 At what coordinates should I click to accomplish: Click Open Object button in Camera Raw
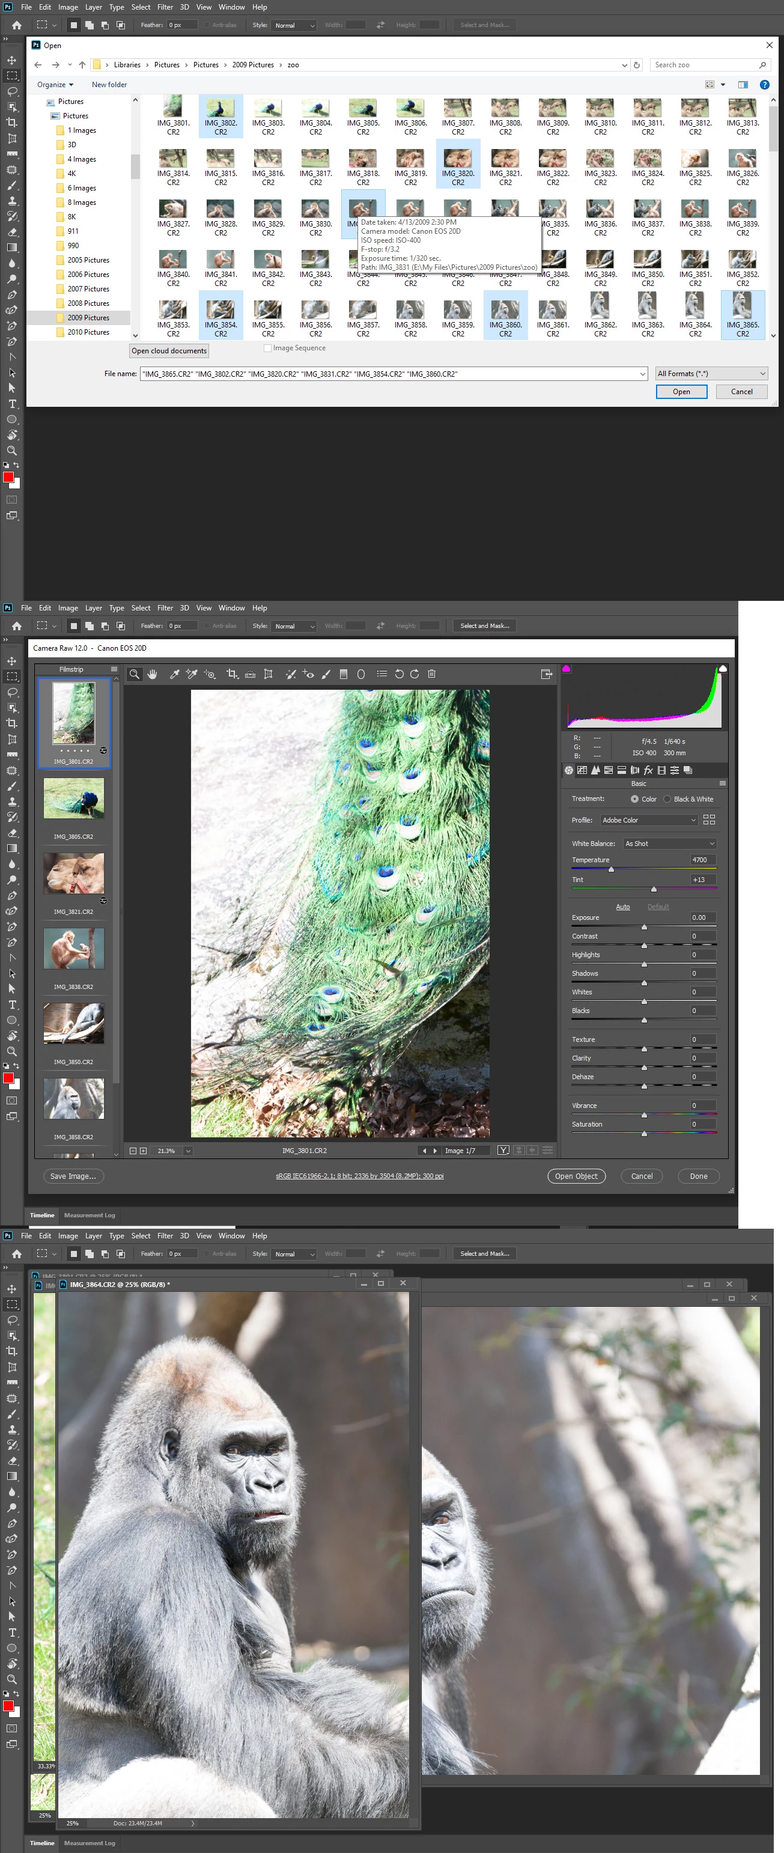576,1176
